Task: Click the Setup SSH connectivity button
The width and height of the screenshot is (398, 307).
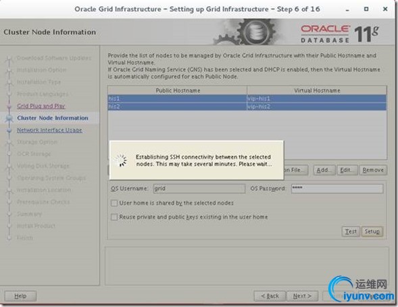Action: coord(372,231)
